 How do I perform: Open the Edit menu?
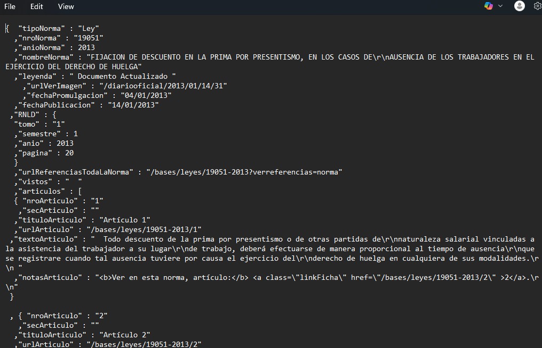(x=37, y=6)
